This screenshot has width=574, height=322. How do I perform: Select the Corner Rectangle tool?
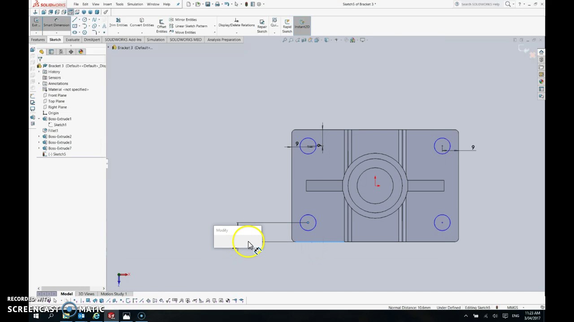tap(75, 26)
